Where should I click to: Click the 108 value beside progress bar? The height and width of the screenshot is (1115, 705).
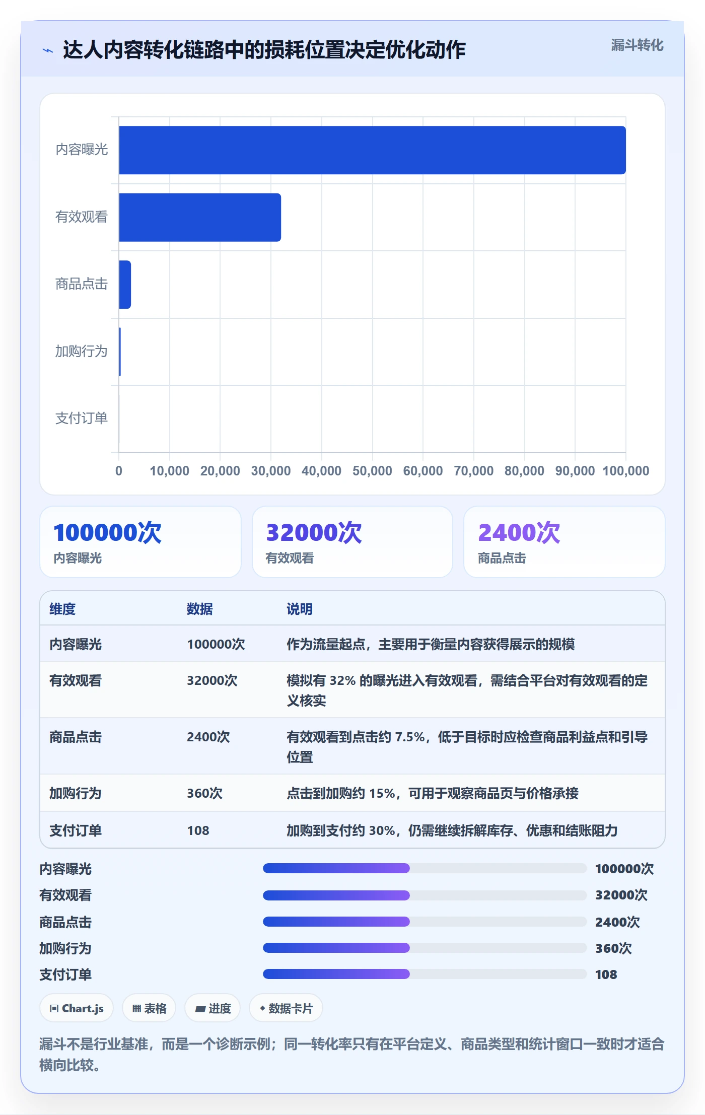pos(606,974)
